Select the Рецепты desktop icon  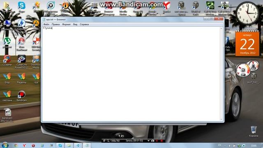click(x=22, y=78)
